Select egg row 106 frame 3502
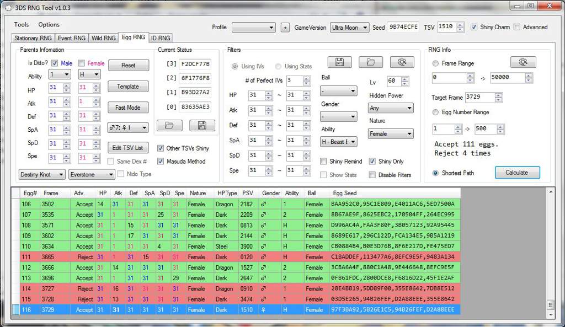The image size is (565, 327). click(x=240, y=204)
